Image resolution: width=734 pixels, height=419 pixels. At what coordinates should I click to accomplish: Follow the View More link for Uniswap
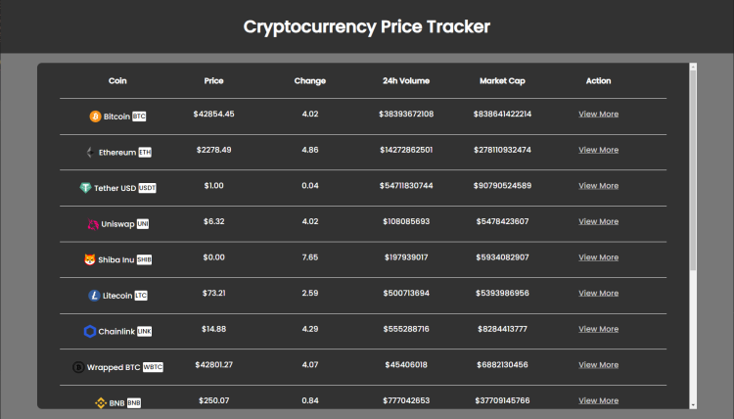point(598,221)
